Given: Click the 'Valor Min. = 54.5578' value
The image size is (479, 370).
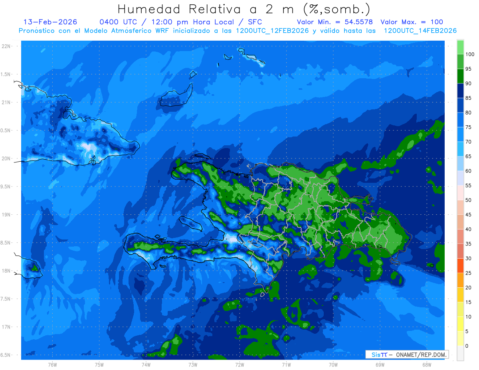Looking at the screenshot, I should pos(335,22).
